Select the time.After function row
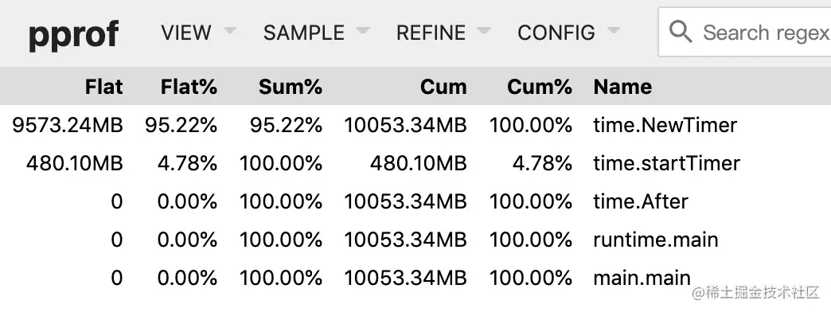 click(x=416, y=201)
